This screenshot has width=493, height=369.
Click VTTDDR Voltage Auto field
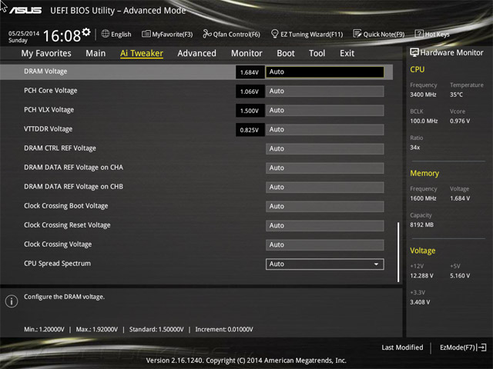click(x=325, y=130)
